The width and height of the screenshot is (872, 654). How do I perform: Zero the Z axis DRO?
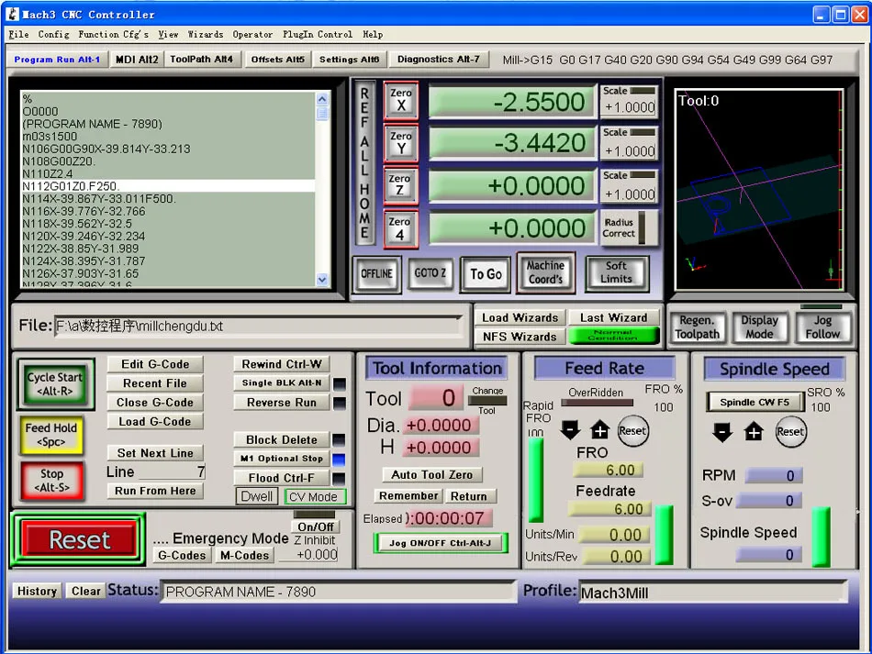pyautogui.click(x=400, y=185)
